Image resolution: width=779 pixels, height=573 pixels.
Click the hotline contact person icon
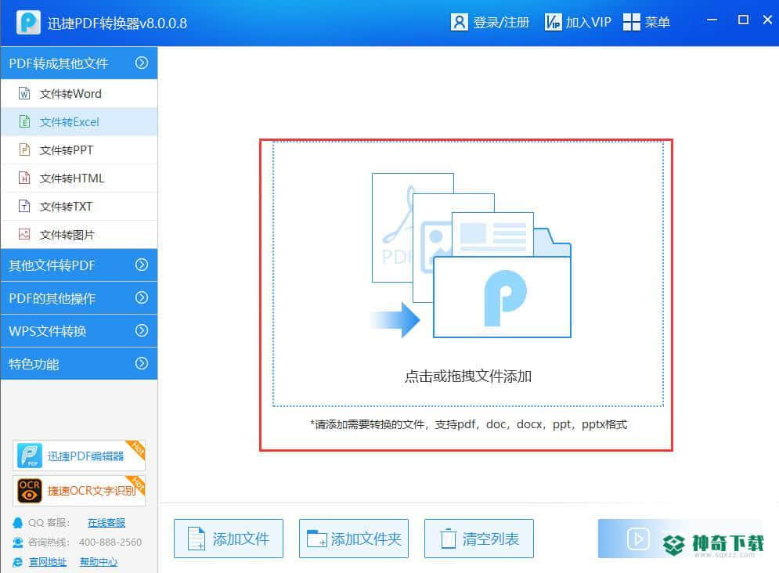point(18,542)
